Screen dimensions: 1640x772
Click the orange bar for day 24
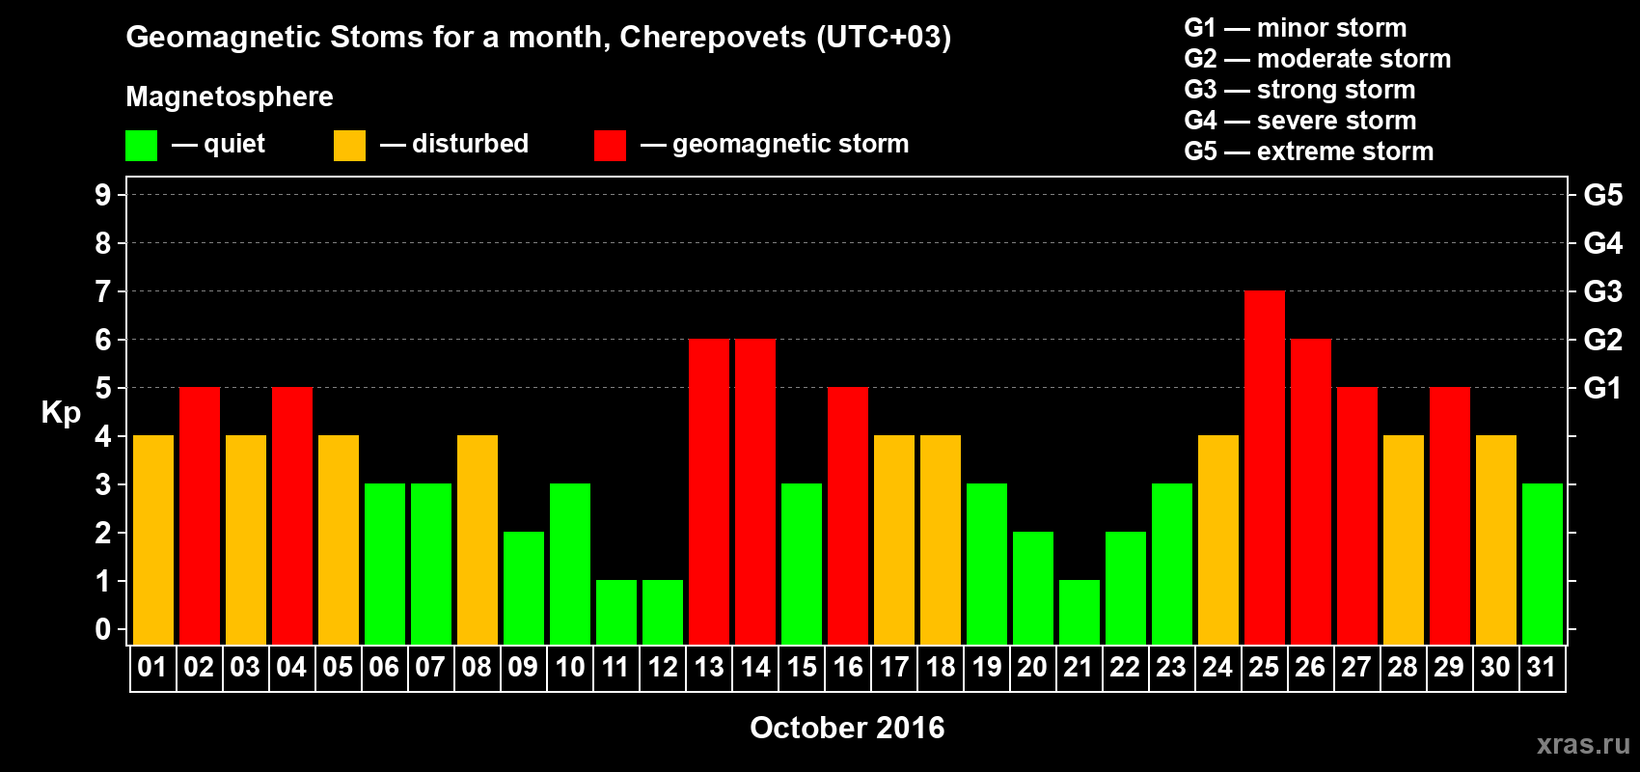(1218, 539)
